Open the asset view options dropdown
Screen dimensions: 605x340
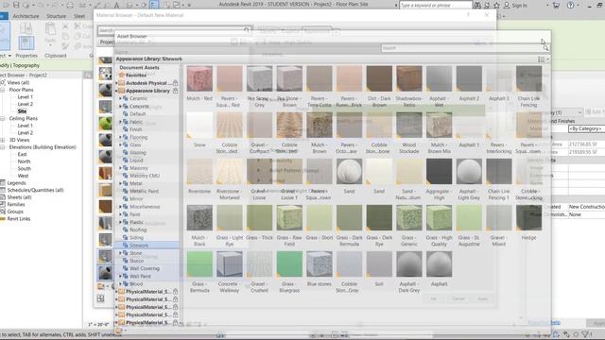point(544,59)
